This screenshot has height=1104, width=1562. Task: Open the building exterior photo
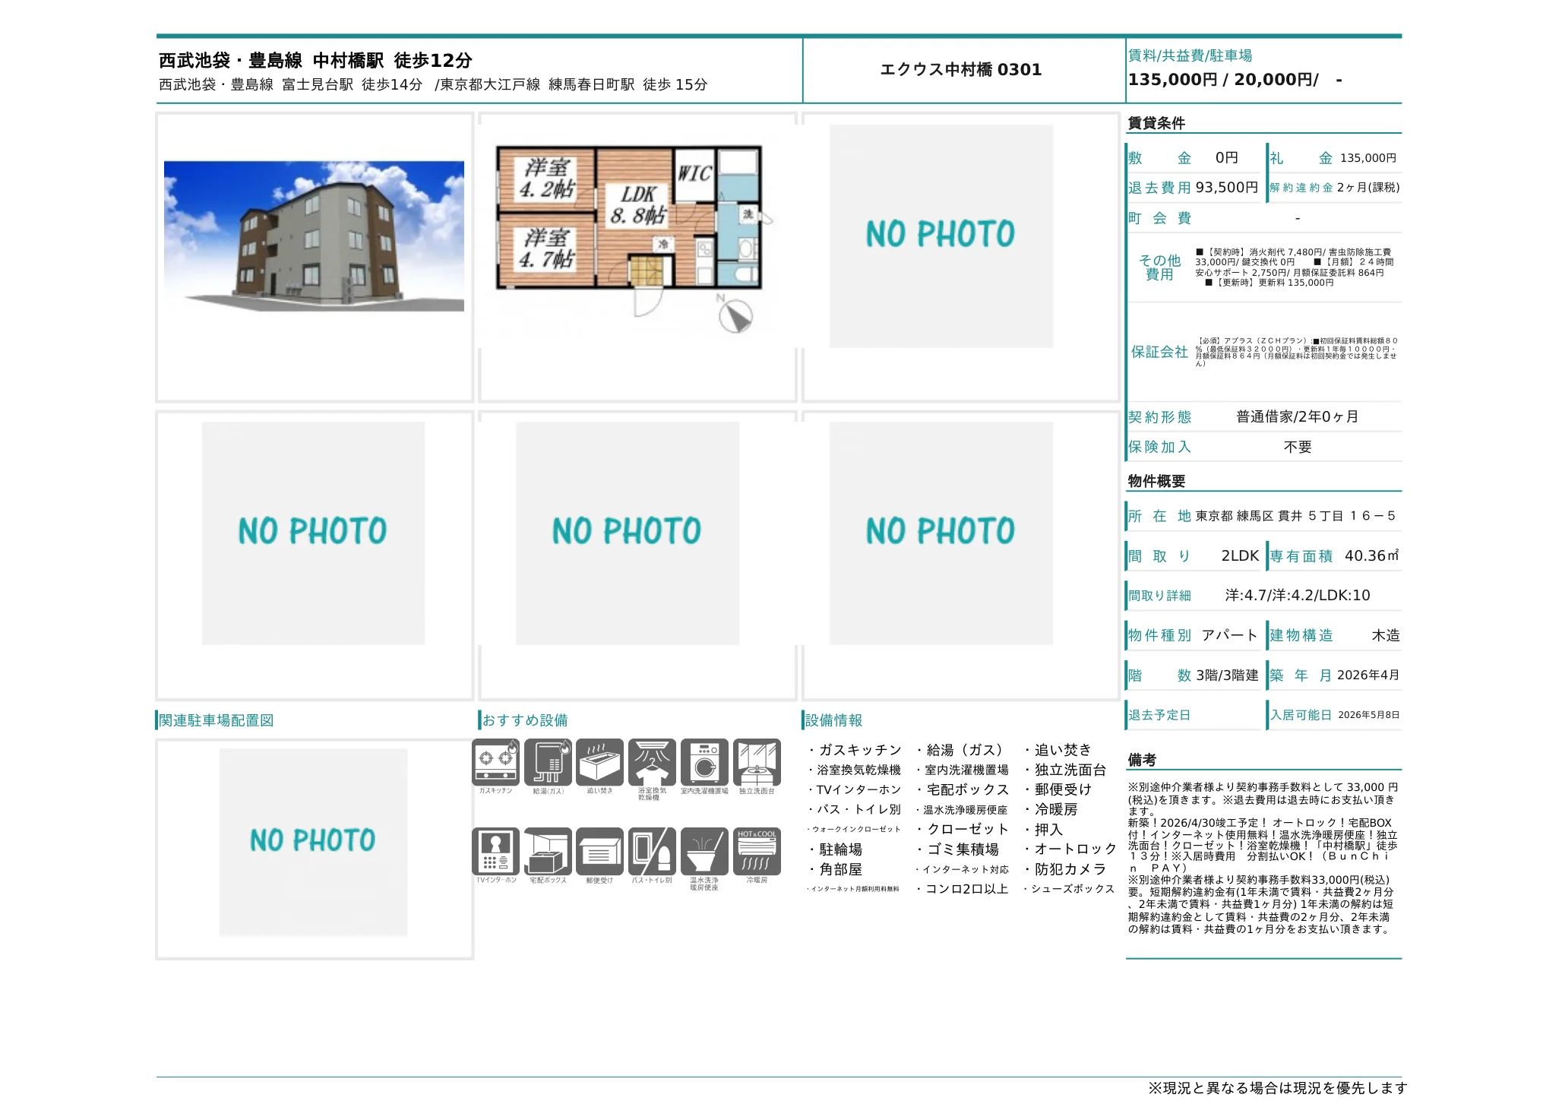click(x=314, y=236)
